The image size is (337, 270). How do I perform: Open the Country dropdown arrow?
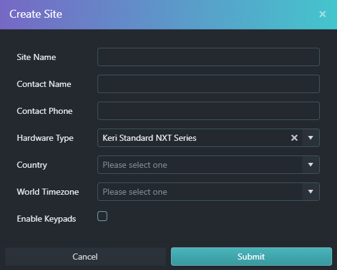click(311, 165)
